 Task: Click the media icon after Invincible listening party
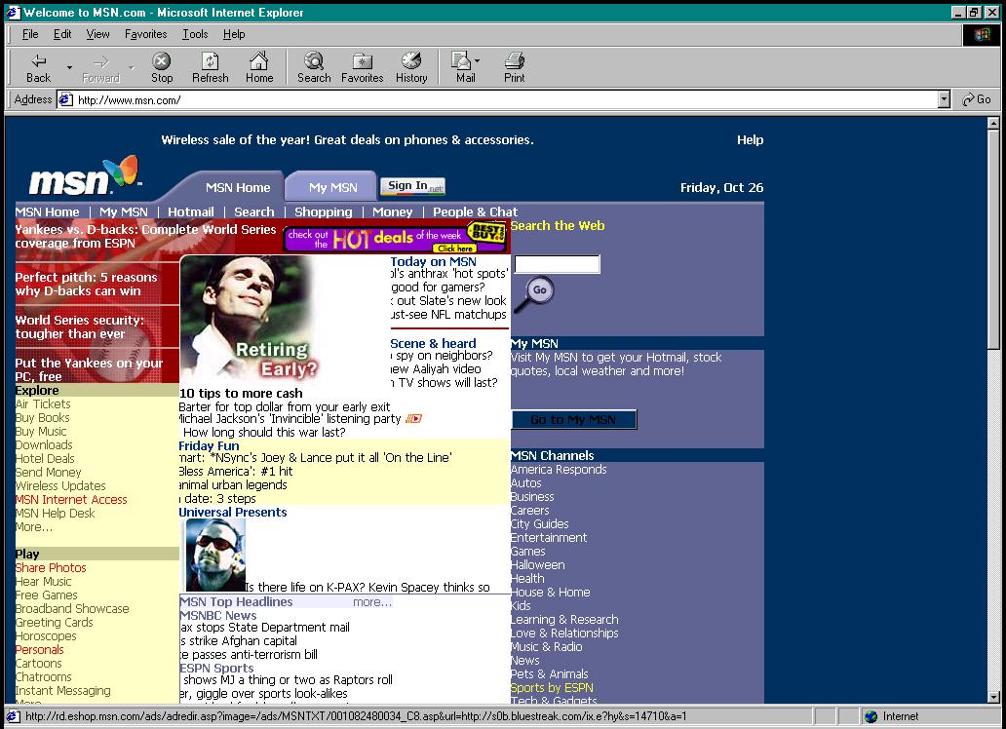point(414,419)
